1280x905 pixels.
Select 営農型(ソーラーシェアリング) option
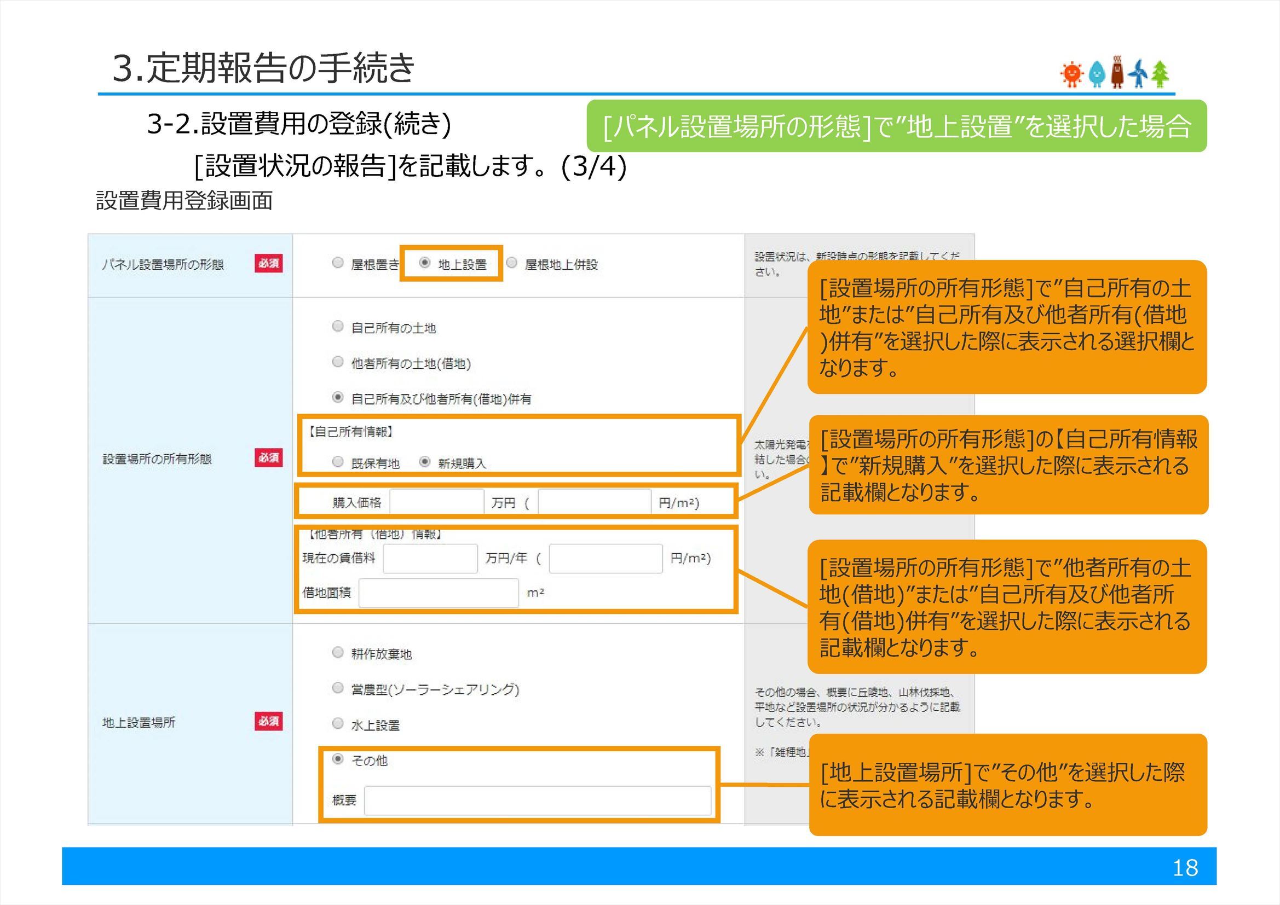(338, 689)
